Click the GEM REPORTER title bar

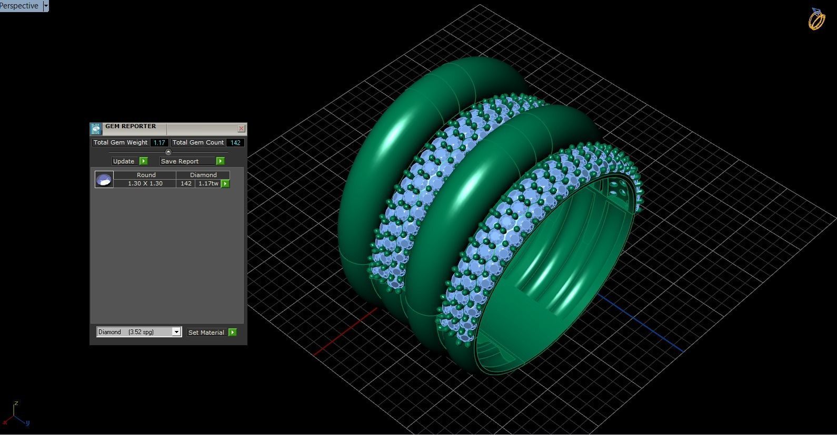tap(168, 128)
